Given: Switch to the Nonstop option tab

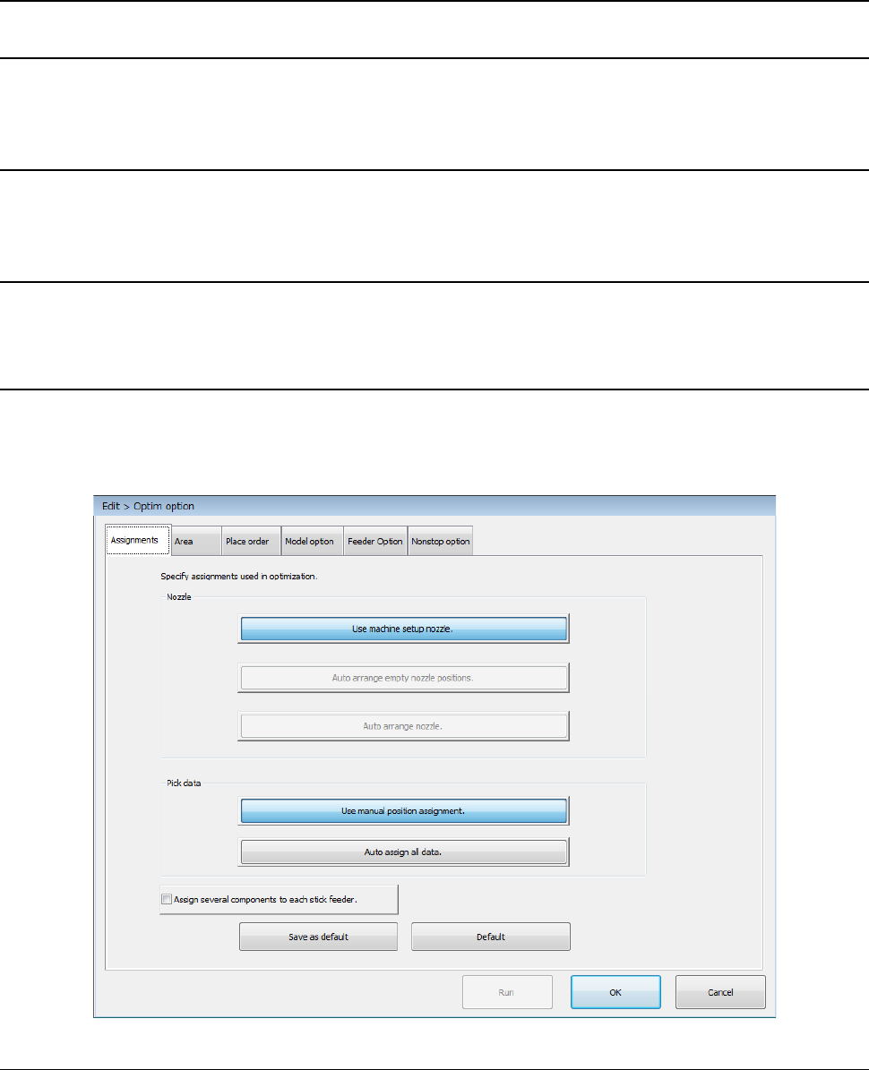Looking at the screenshot, I should pyautogui.click(x=440, y=541).
